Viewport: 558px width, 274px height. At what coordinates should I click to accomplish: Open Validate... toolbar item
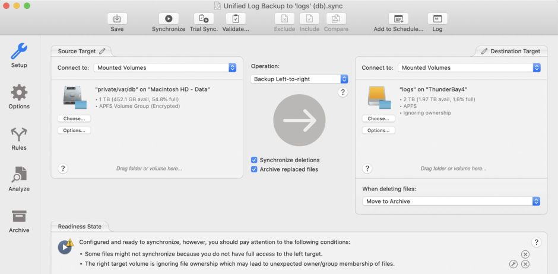(236, 19)
